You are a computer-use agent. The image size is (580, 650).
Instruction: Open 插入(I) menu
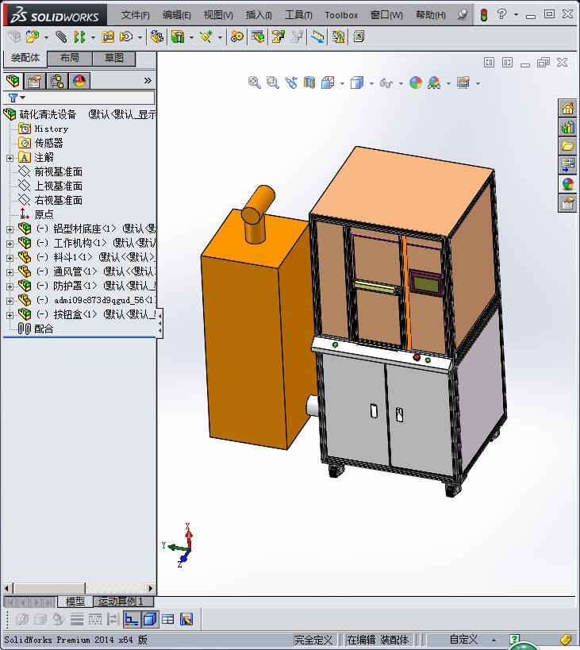coord(259,15)
